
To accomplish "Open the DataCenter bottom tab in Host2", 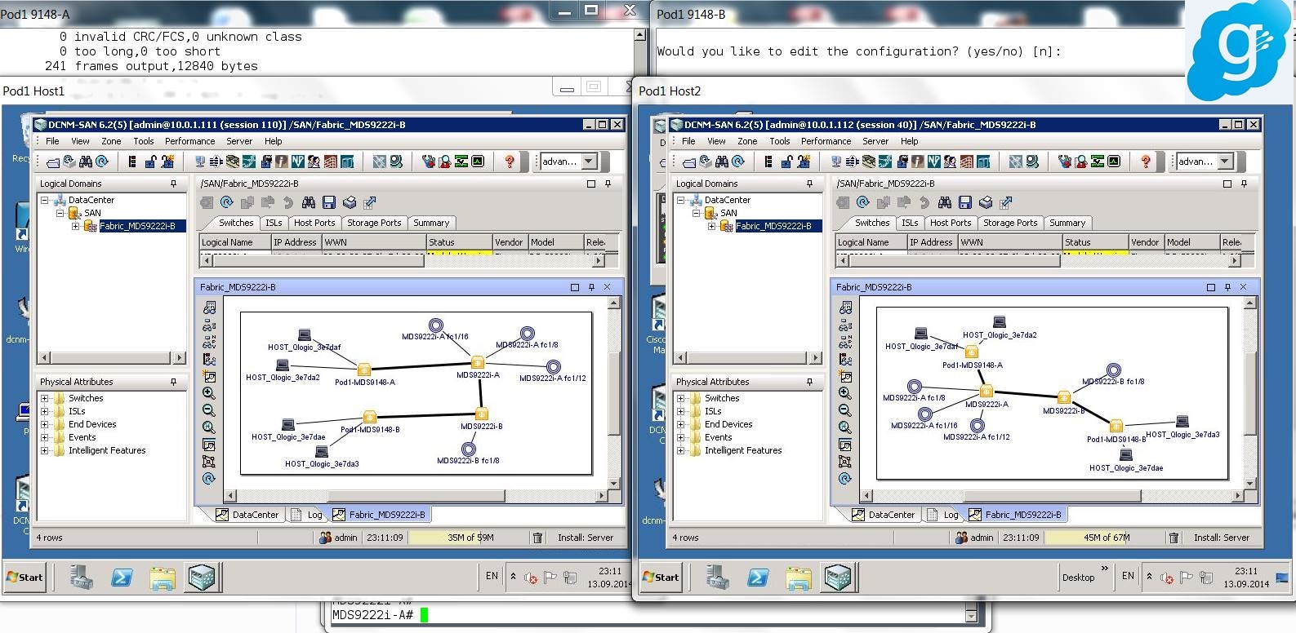I will [x=884, y=515].
